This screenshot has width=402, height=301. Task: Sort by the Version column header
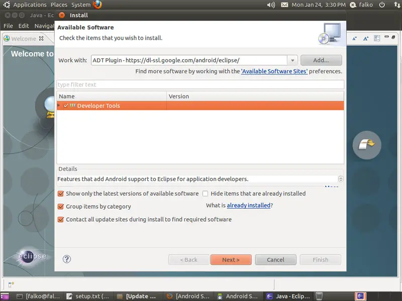point(255,96)
